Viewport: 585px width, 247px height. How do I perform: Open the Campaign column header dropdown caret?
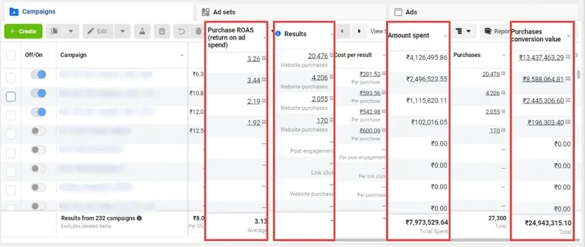point(182,56)
